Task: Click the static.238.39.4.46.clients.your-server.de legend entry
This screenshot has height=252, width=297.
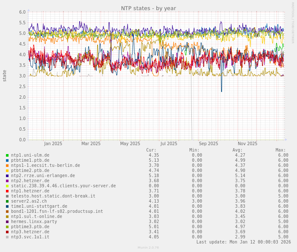Action: click(x=63, y=186)
